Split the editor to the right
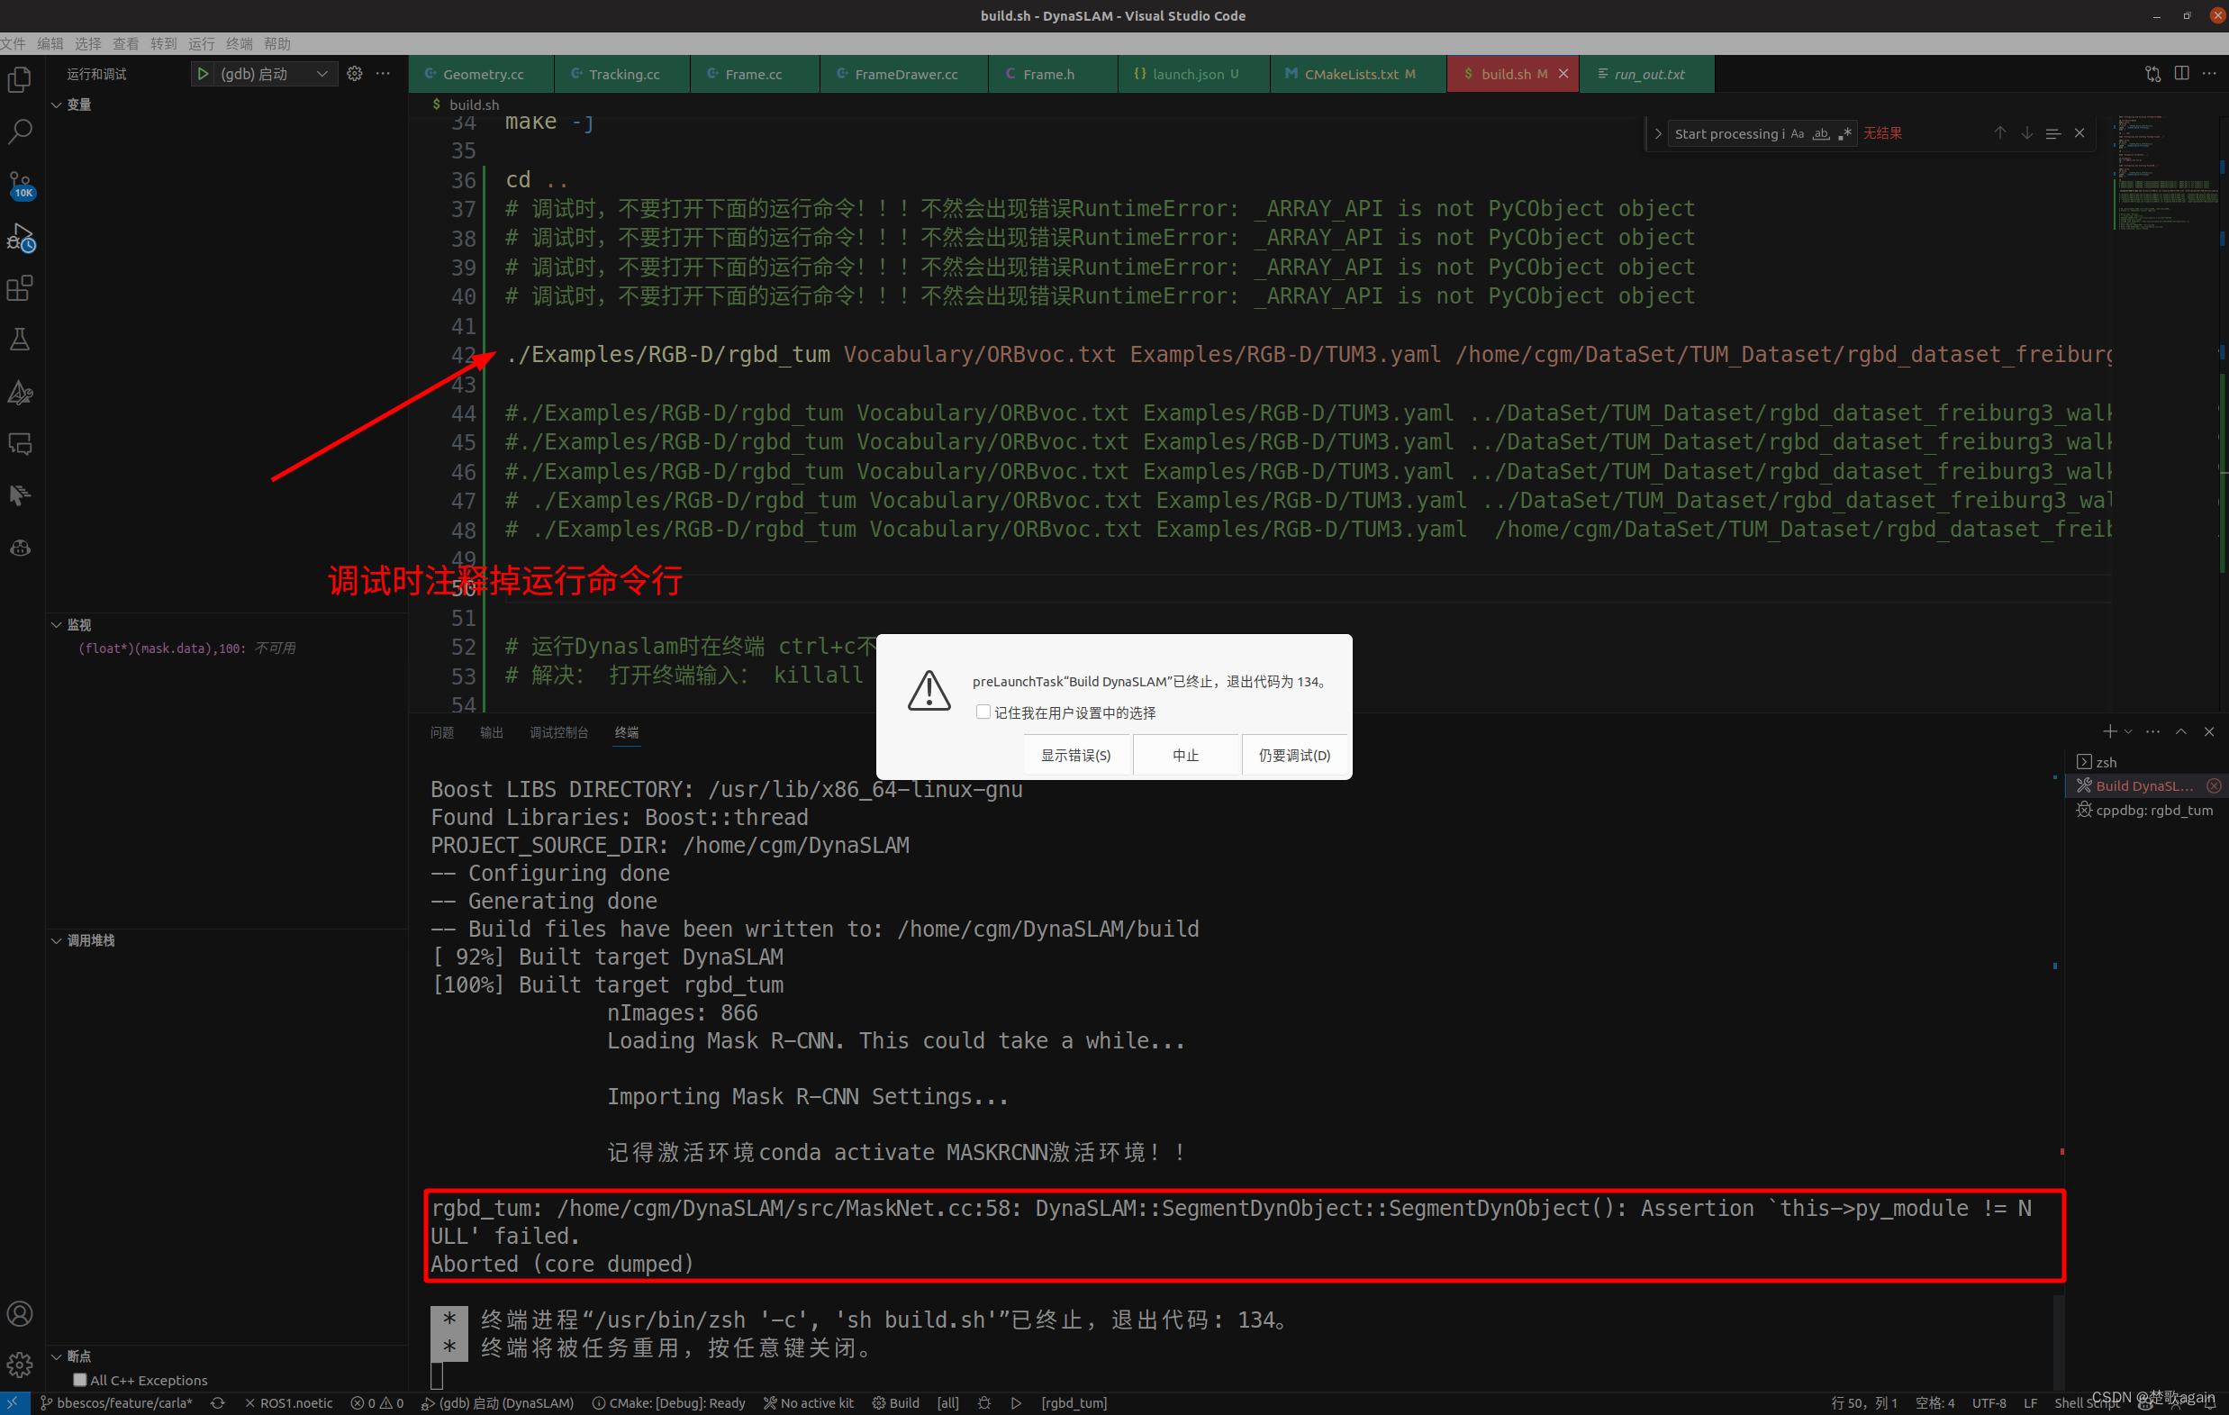2229x1415 pixels. [2182, 73]
